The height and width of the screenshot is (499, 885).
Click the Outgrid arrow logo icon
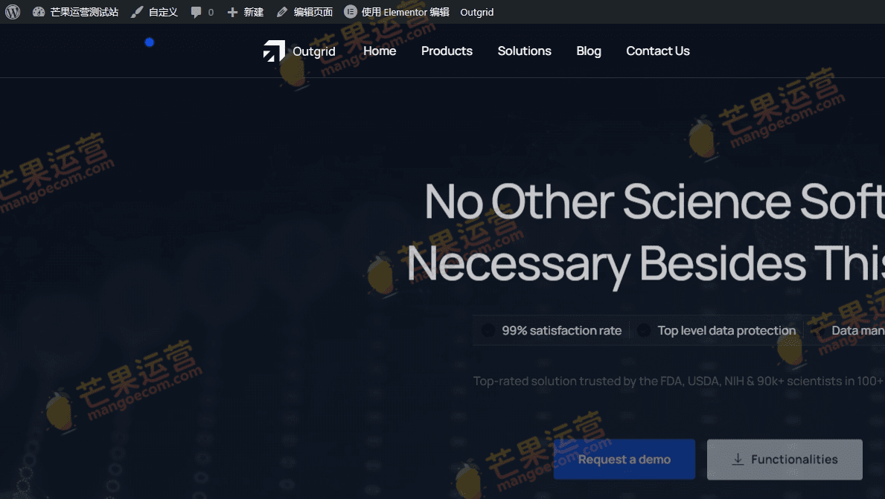[274, 51]
